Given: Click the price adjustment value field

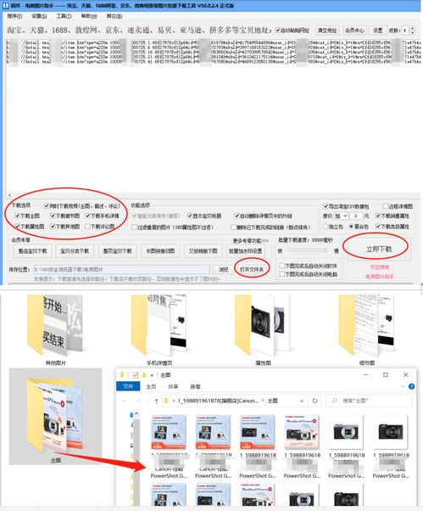Looking at the screenshot, I should [x=356, y=216].
